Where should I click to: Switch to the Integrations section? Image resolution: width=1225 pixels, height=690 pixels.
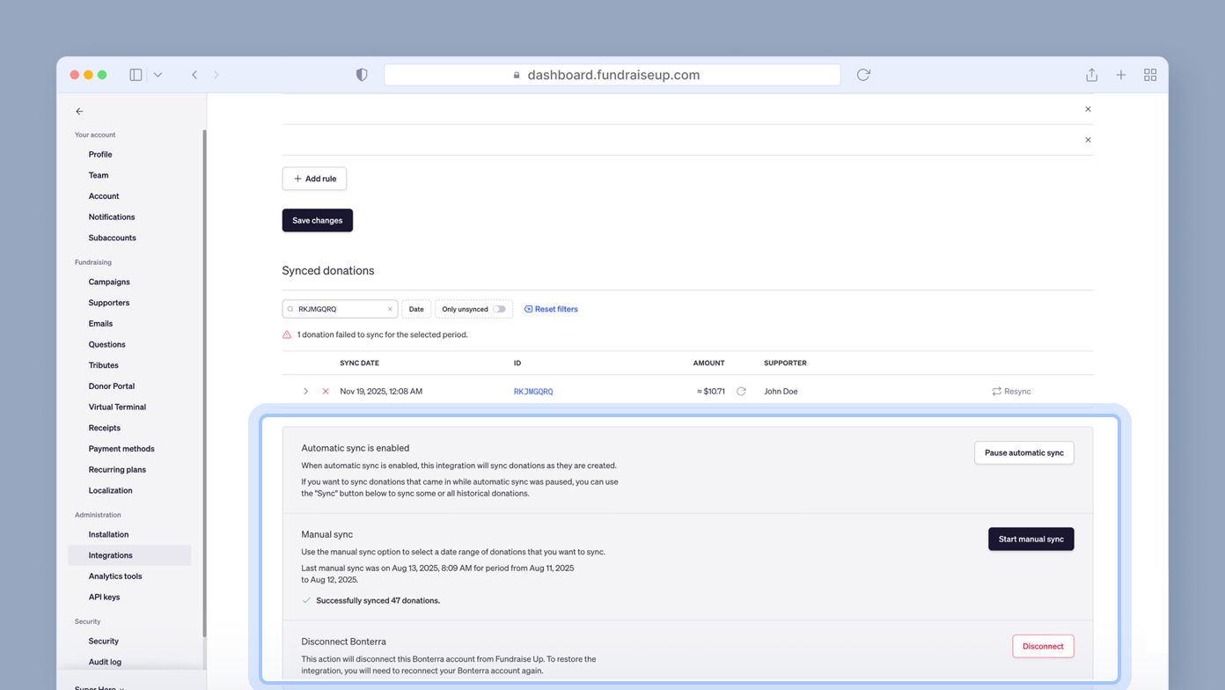point(108,554)
